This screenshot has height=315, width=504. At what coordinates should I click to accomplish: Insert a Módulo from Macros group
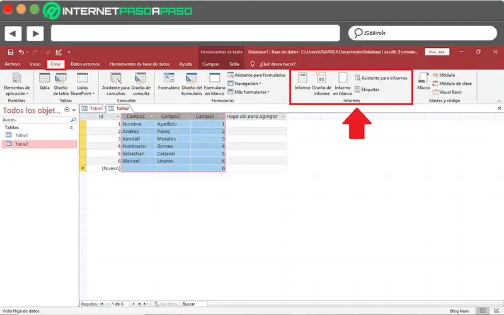pos(444,75)
